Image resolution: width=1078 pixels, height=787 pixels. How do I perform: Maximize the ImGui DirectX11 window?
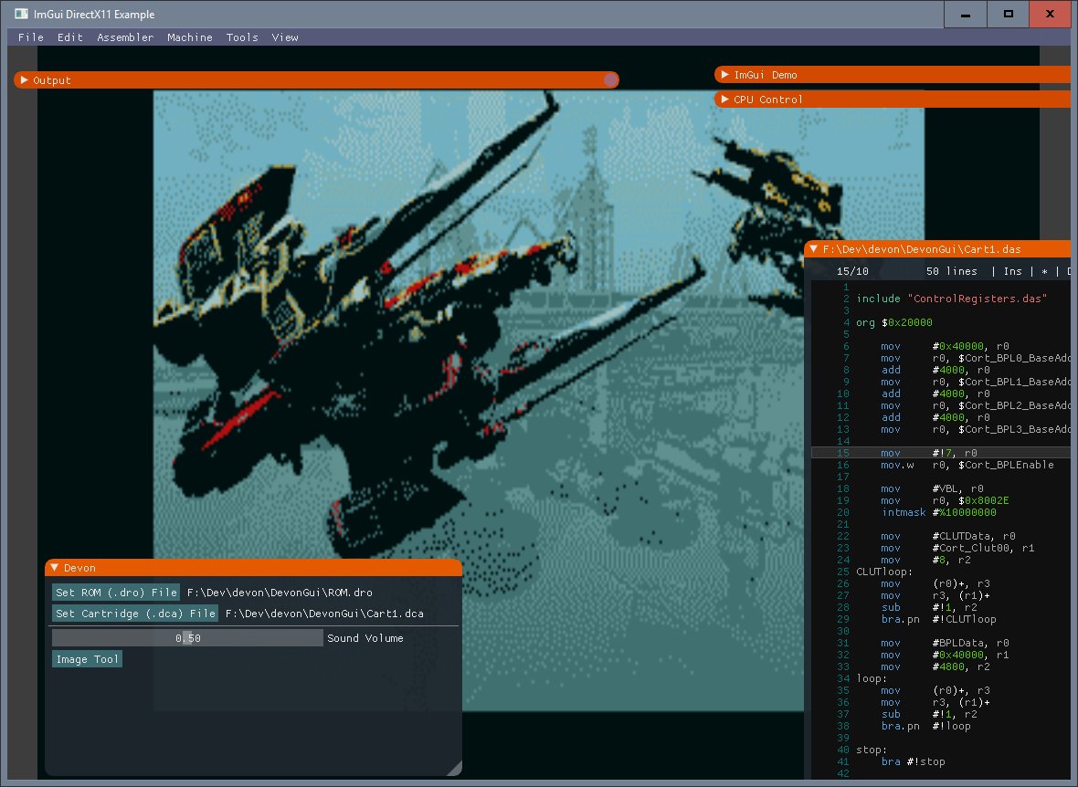click(1008, 14)
